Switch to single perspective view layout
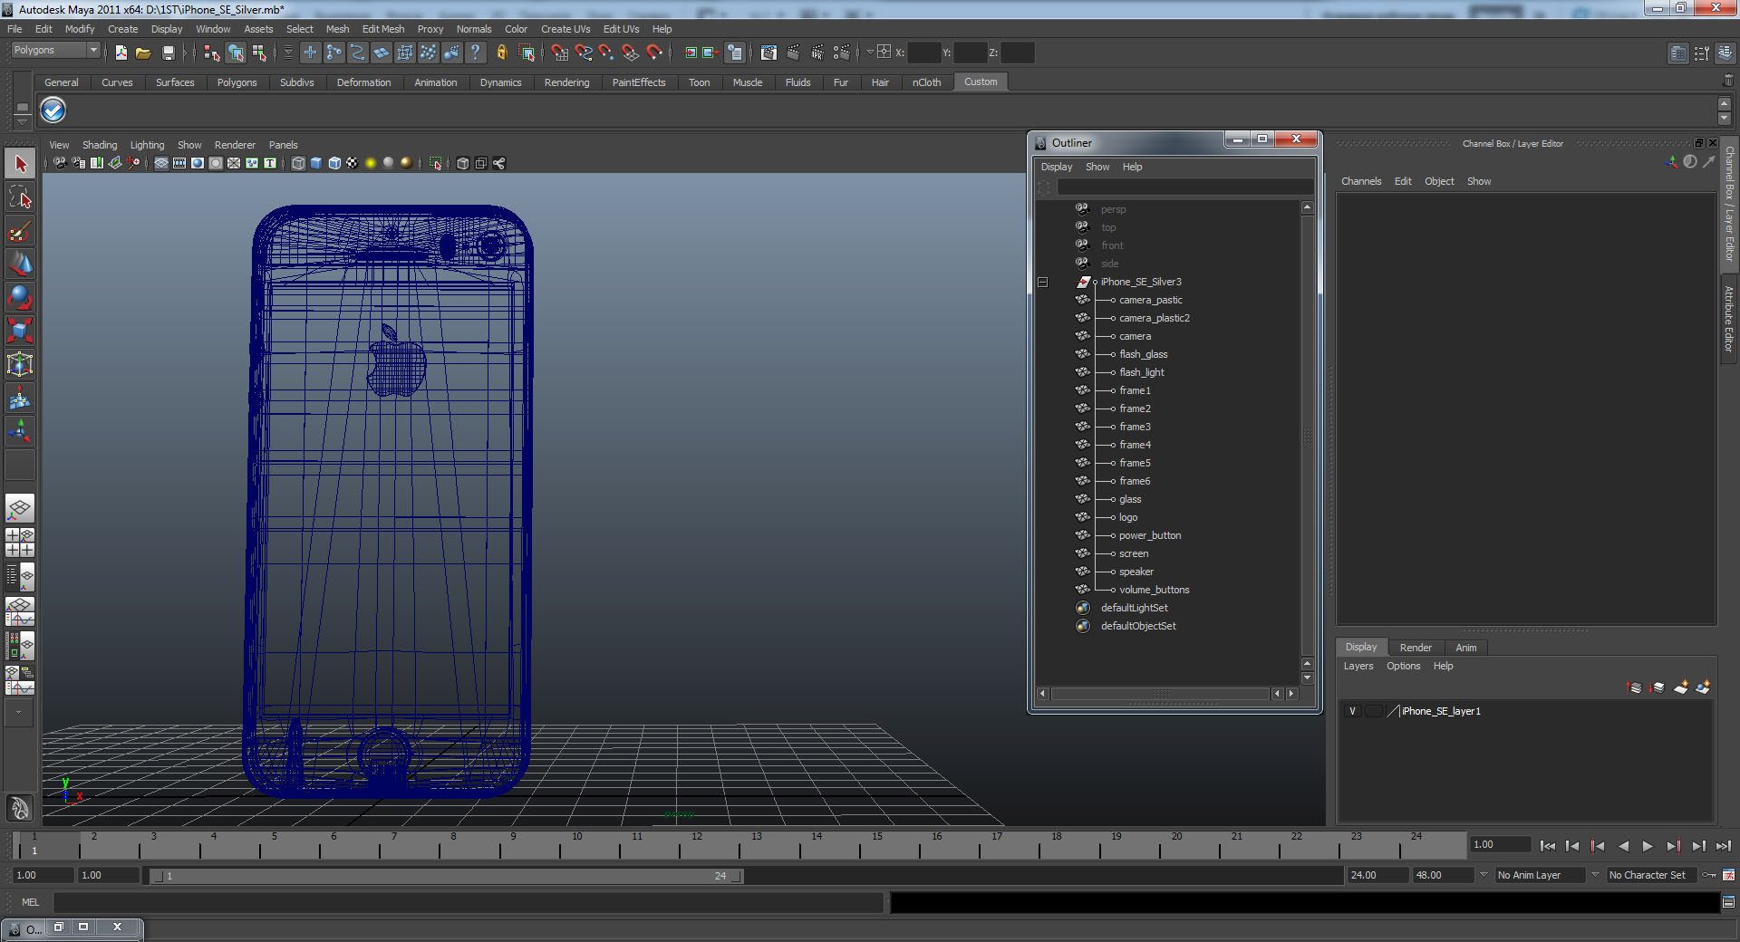 point(20,508)
